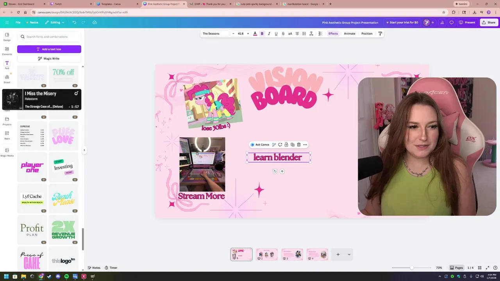Toggle bold formatting
The width and height of the screenshot is (500, 281).
click(x=262, y=34)
